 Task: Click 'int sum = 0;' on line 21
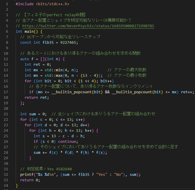click(x=33, y=114)
